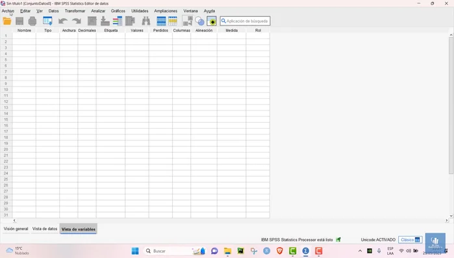Switch to the Vista de datos tab

45,229
